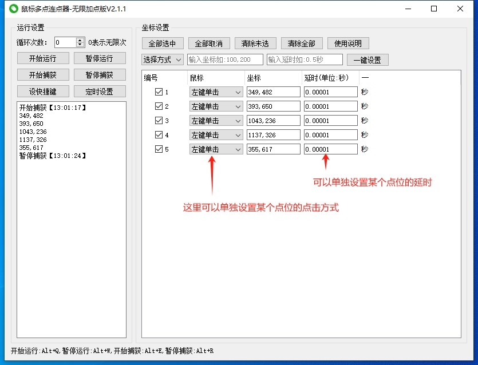Clear everything with 清除全部
This screenshot has height=365, width=478.
302,43
